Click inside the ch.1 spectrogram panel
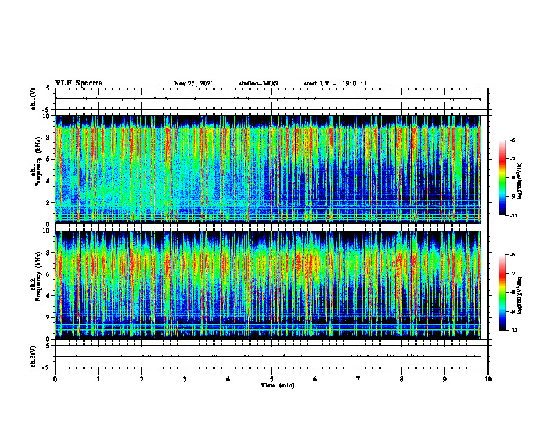Image resolution: width=550 pixels, height=425 pixels. tap(267, 169)
